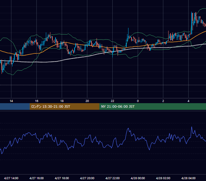
Task: Click the 20 hour axis label
Action: [x=87, y=101]
